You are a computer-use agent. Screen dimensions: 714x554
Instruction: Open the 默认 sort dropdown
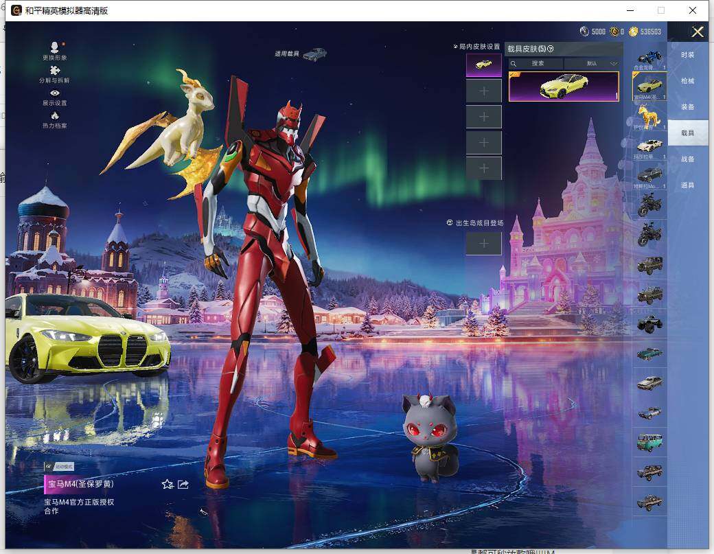click(592, 63)
